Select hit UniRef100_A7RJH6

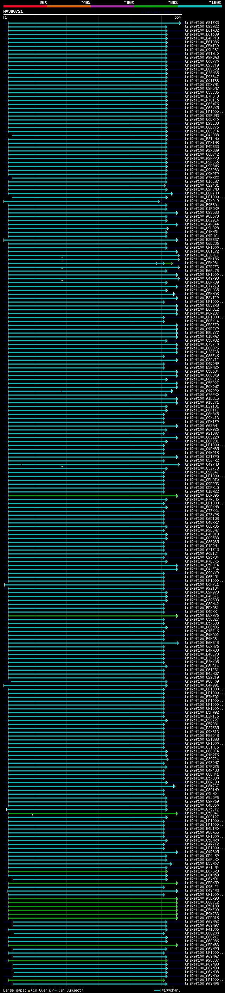pyautogui.click(x=202, y=499)
